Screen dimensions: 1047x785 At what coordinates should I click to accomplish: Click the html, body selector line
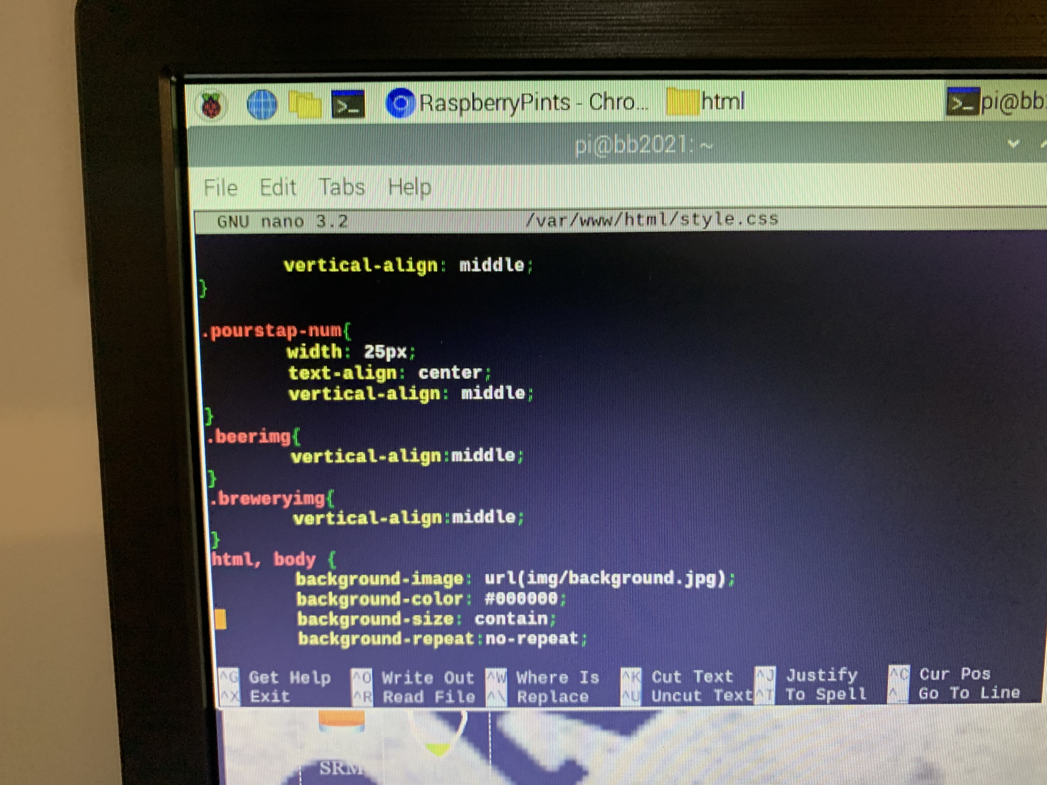coord(274,560)
